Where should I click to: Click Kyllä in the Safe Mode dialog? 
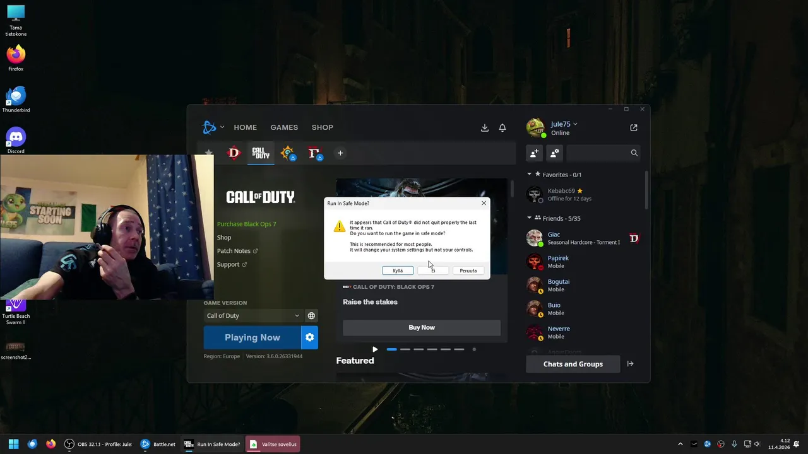click(x=398, y=271)
